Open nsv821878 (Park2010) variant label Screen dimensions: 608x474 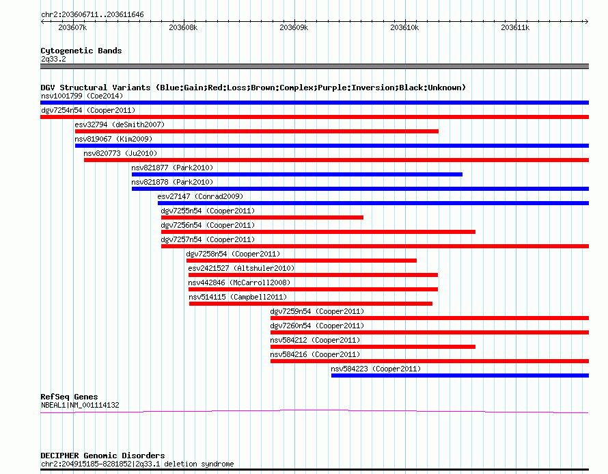(x=172, y=182)
